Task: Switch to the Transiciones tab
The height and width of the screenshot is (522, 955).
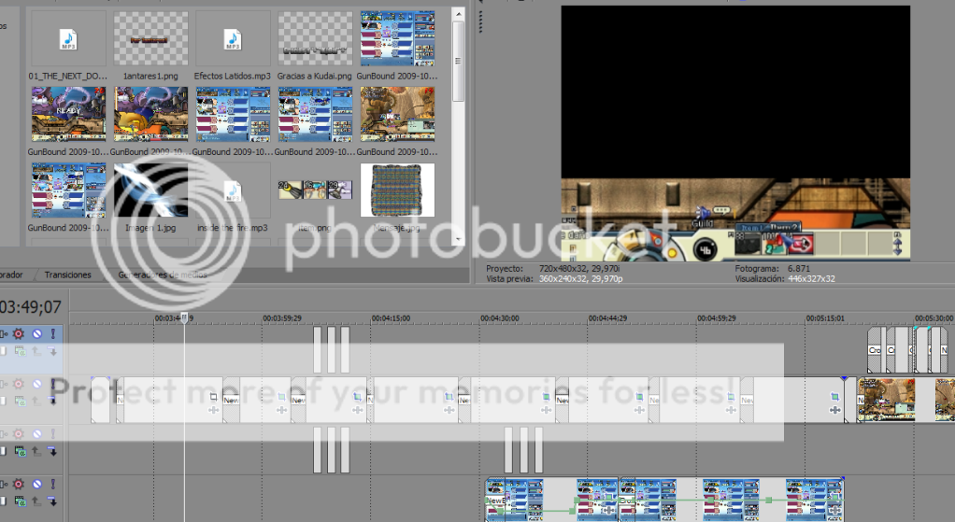Action: coord(67,275)
